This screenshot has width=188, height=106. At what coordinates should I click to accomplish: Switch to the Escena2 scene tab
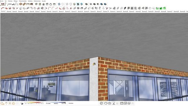tap(9, 11)
